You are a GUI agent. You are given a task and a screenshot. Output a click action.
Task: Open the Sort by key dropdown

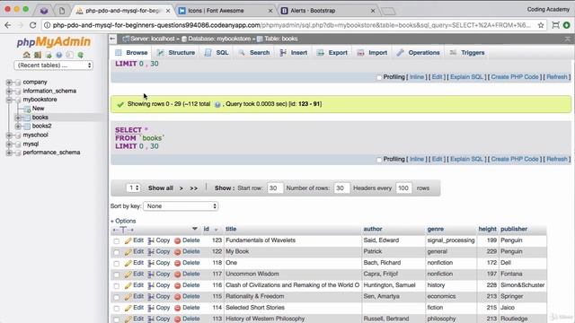(x=181, y=206)
